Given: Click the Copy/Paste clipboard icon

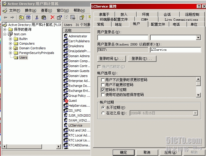Looking at the screenshot, I should (x=44, y=17).
